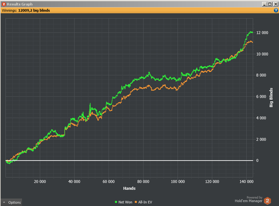Click the Net Won legend label
Screen dimensions: 279x206
125,202
